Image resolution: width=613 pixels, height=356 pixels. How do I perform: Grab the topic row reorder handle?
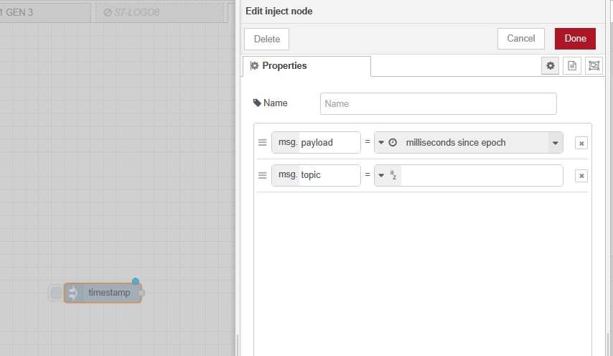pos(263,176)
